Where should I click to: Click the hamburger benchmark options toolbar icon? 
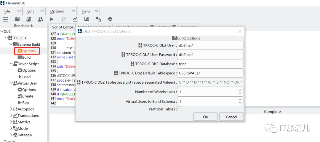(6, 19)
